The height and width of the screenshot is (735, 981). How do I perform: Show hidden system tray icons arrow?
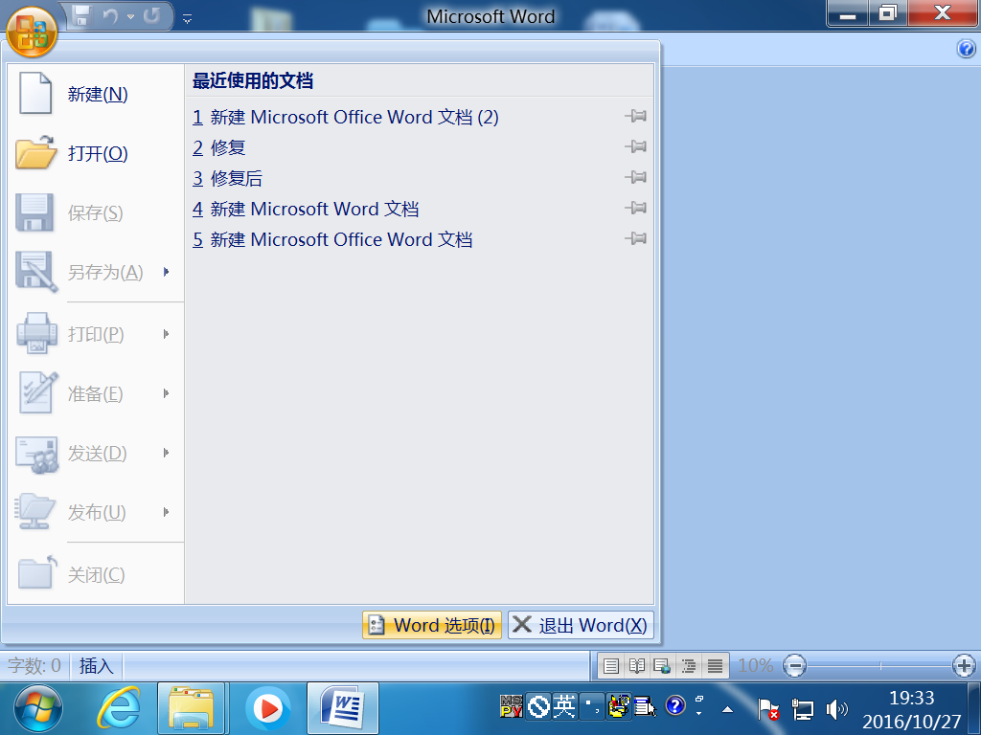click(x=727, y=709)
